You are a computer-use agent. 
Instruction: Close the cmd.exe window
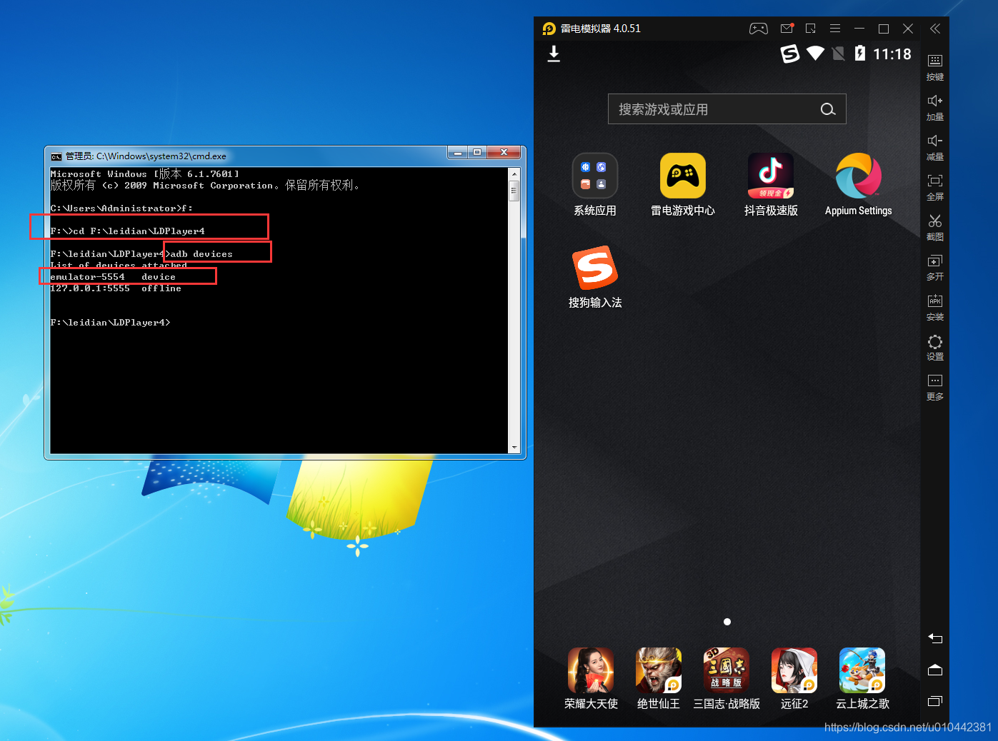tap(504, 152)
